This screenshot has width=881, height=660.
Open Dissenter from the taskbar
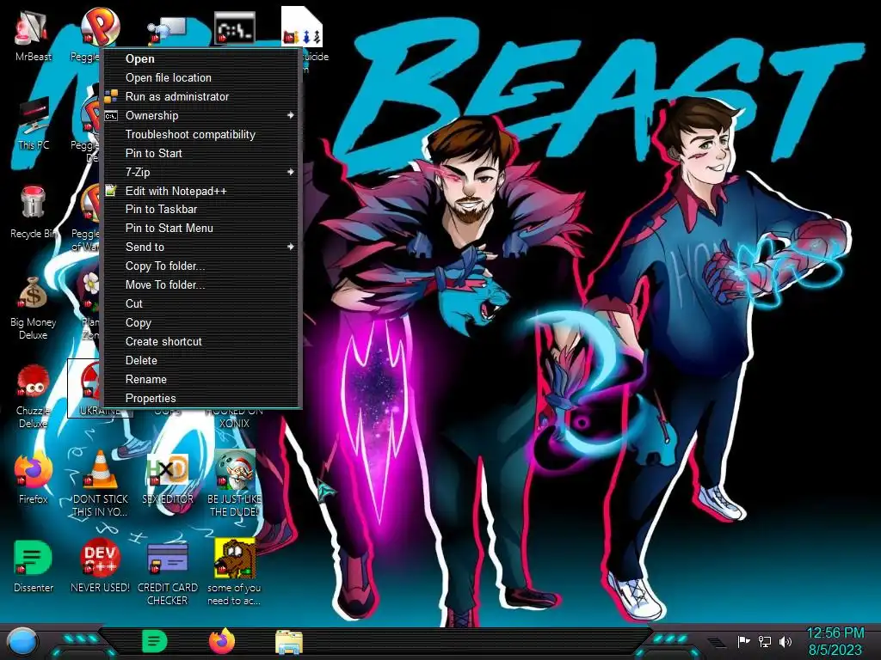(x=154, y=641)
